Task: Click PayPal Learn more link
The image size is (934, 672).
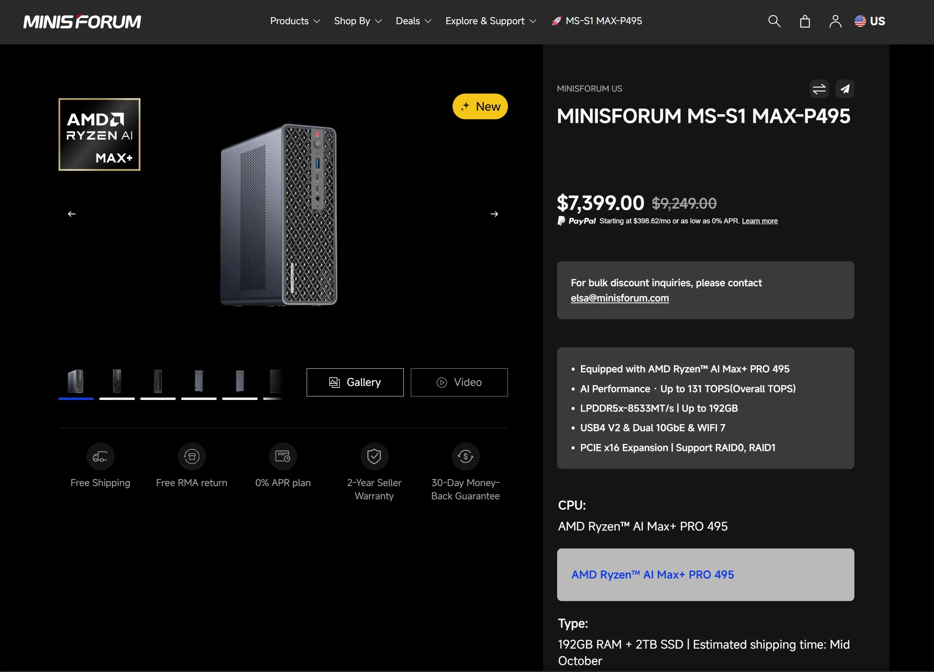Action: tap(759, 221)
